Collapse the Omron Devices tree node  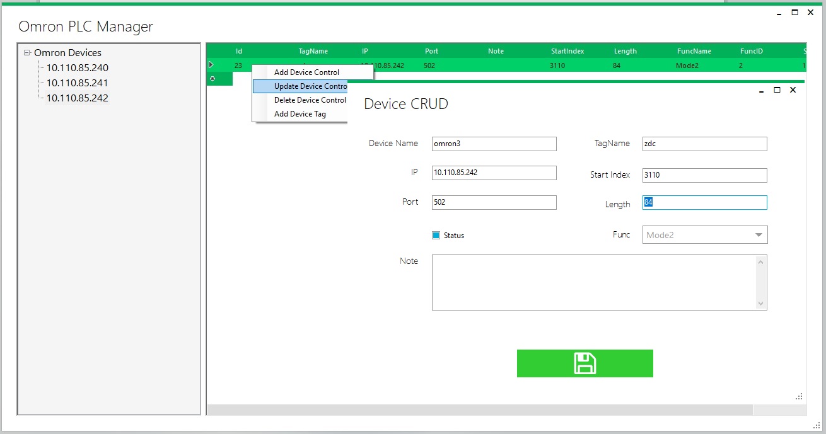coord(27,53)
